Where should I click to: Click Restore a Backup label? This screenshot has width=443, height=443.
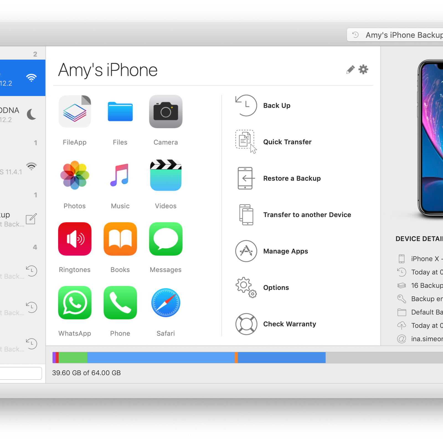292,178
